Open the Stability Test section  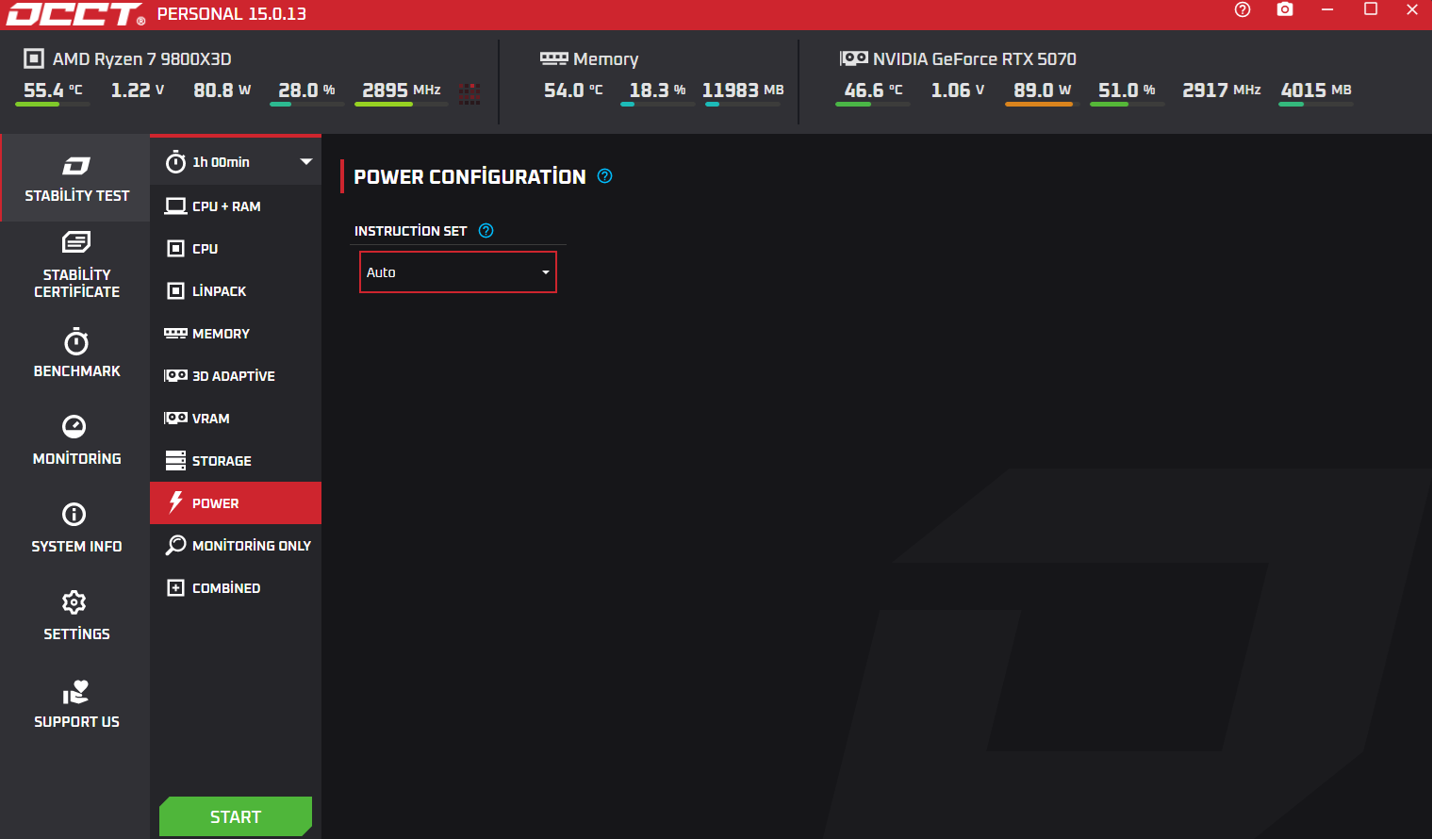point(76,178)
